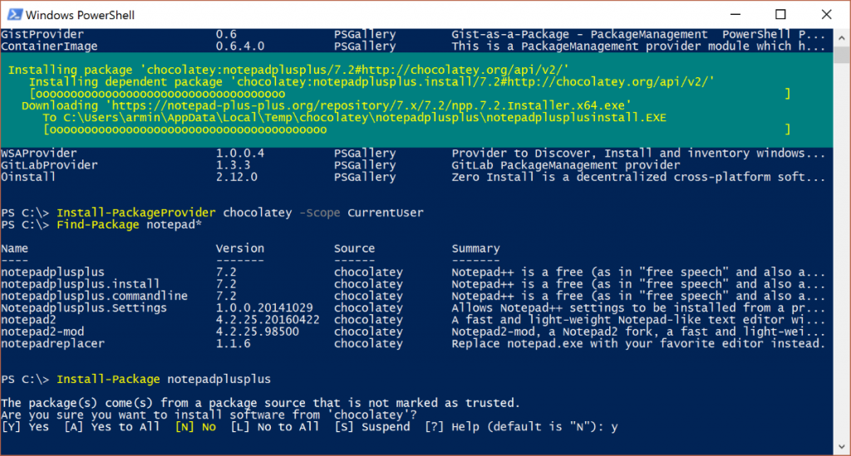The width and height of the screenshot is (851, 456).
Task: Click 'GistProvider' in the provider list
Action: [42, 34]
